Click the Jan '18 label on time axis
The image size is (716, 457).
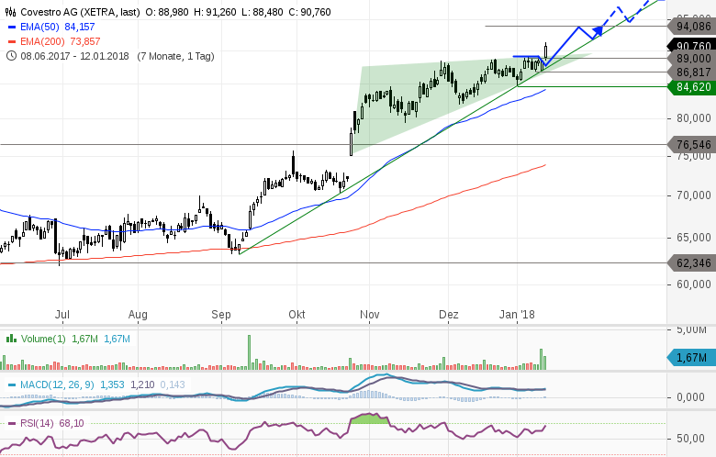click(x=517, y=315)
